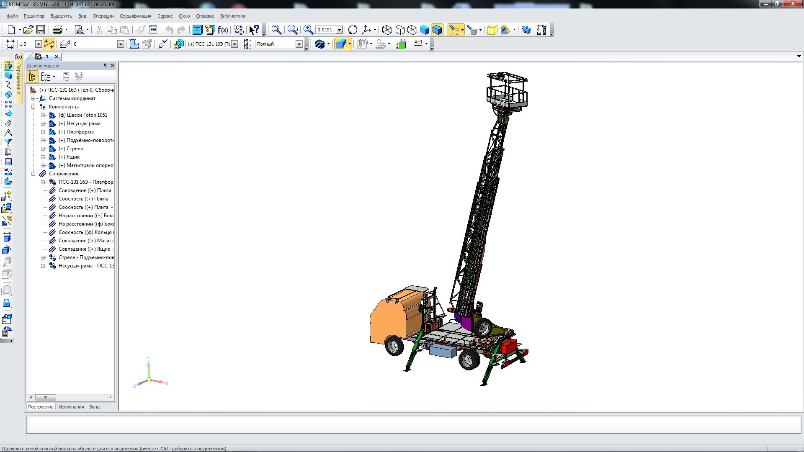Expand the Шасси Foton 1051 tree node
Screen dimensions: 804x452
(43, 115)
